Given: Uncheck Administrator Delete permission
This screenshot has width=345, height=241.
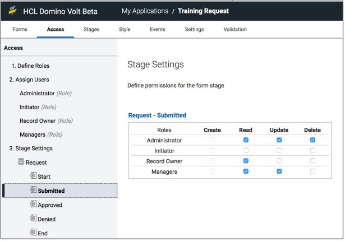Looking at the screenshot, I should click(x=312, y=140).
